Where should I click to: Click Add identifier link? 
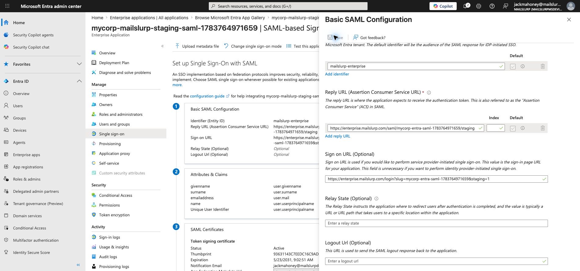(x=337, y=74)
